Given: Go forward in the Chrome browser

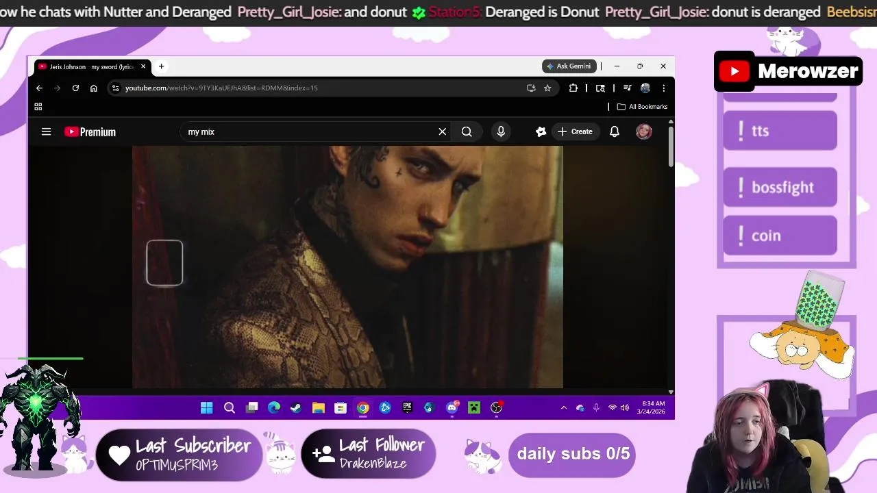Looking at the screenshot, I should 58,88.
